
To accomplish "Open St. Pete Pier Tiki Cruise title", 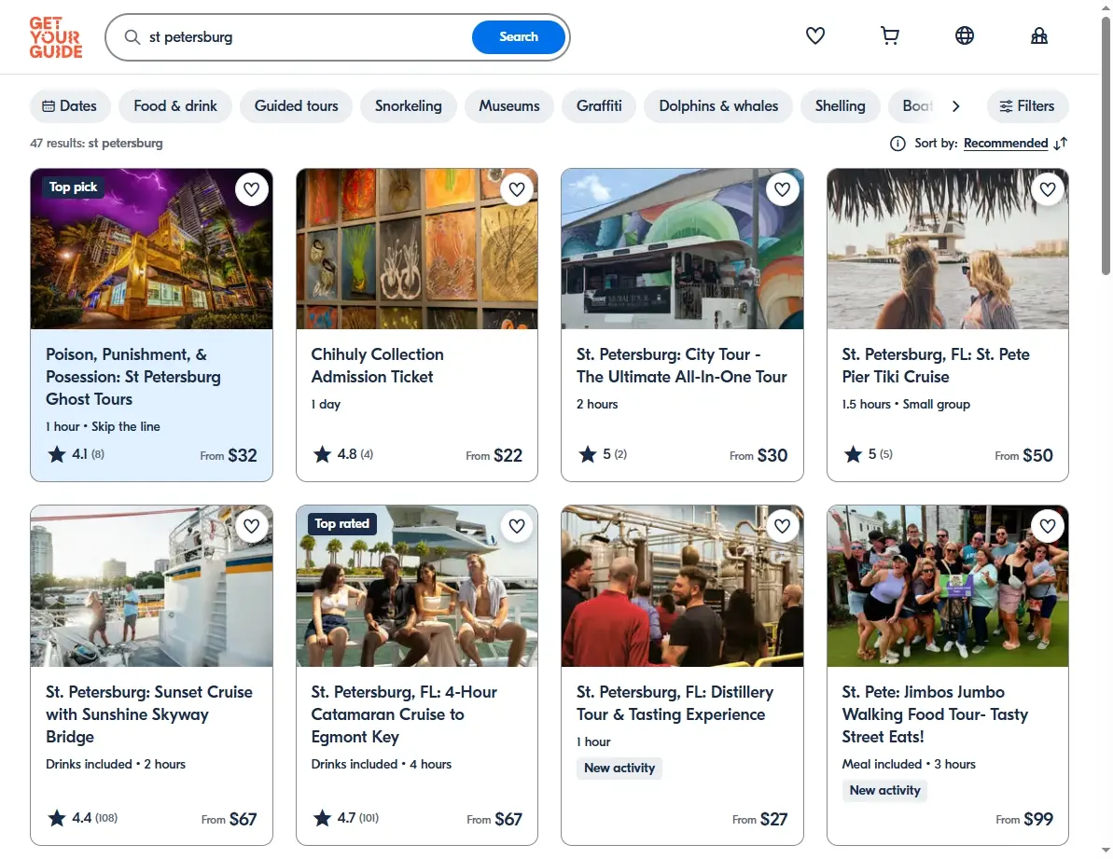I will tap(936, 366).
